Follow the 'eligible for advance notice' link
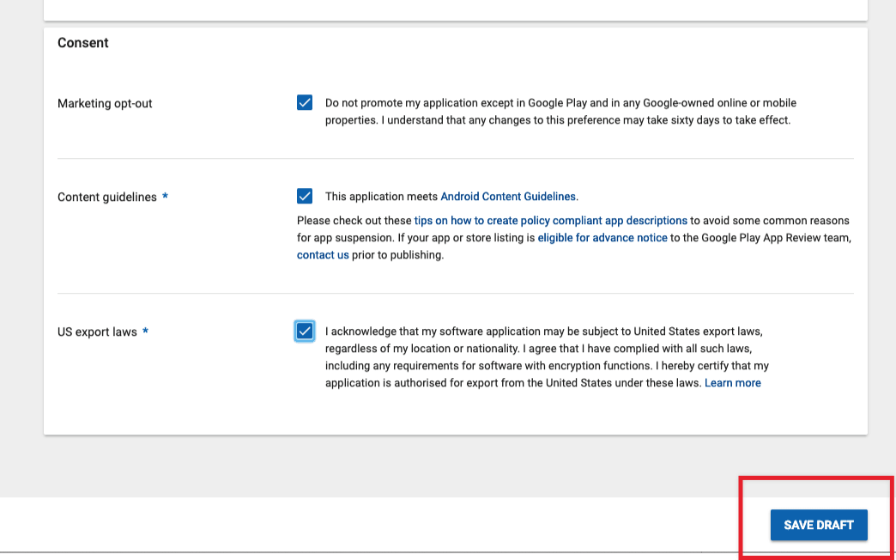Viewport: 896px width, 560px height. 602,237
